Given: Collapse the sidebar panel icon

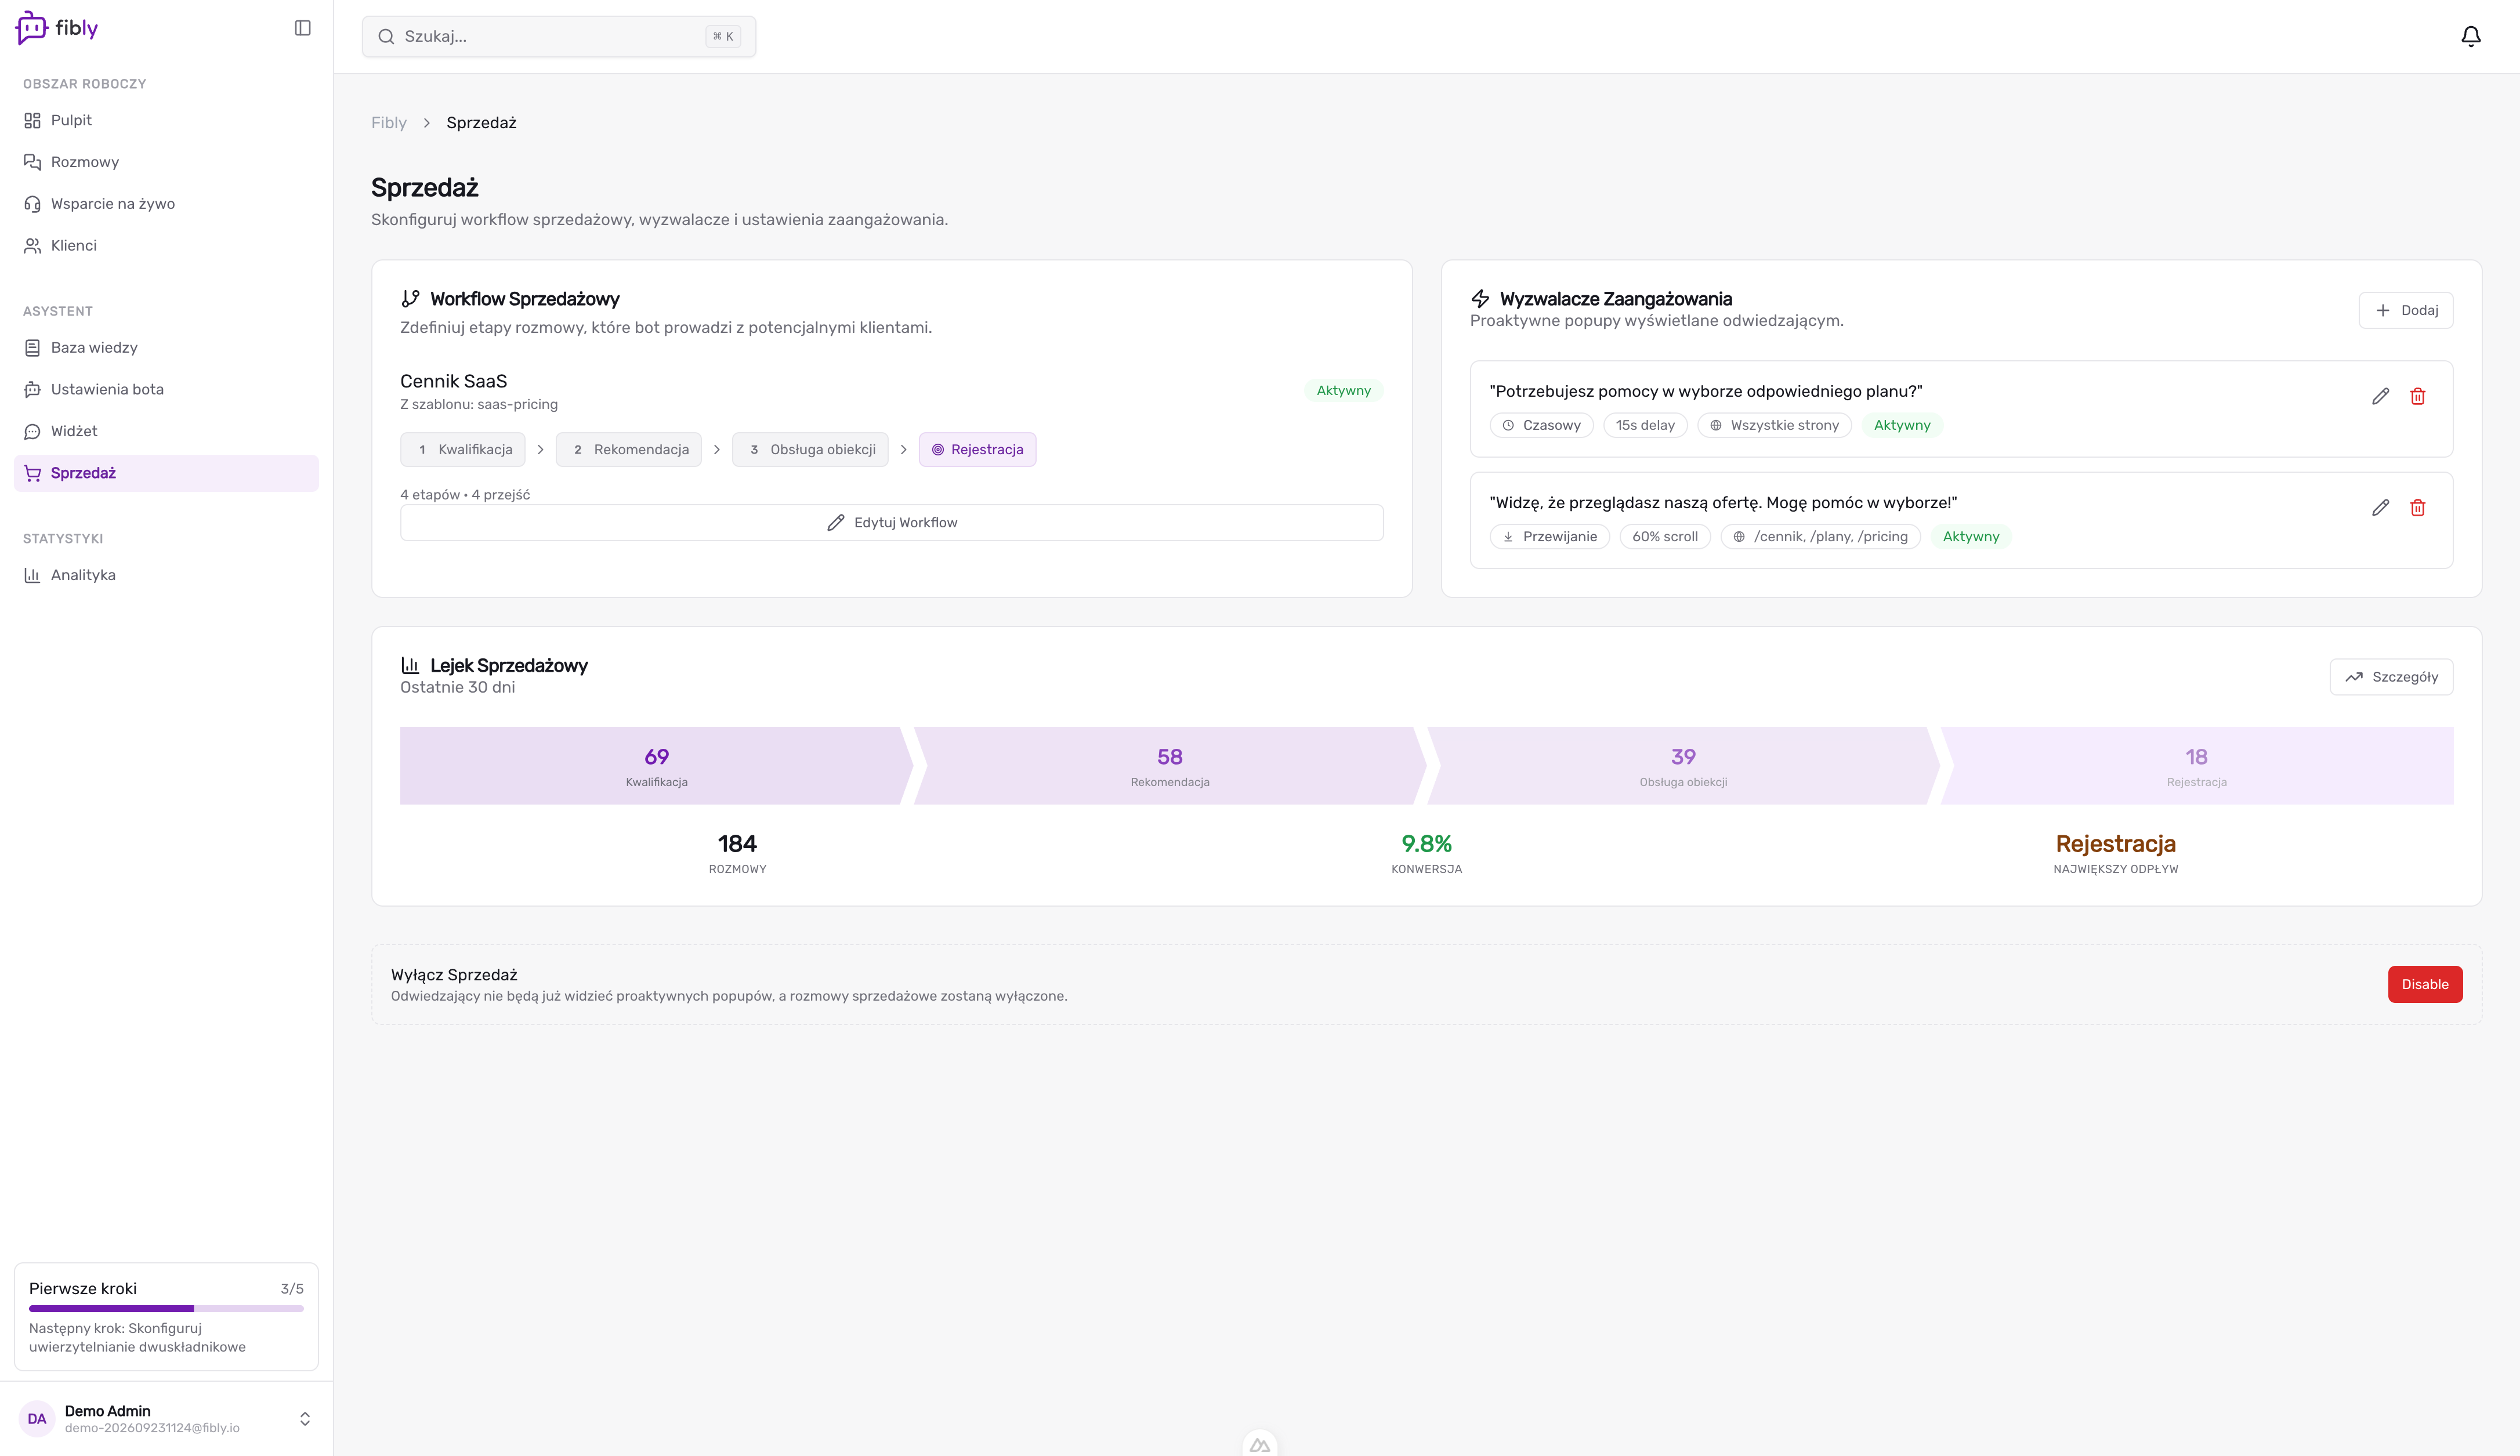Looking at the screenshot, I should coord(303,28).
